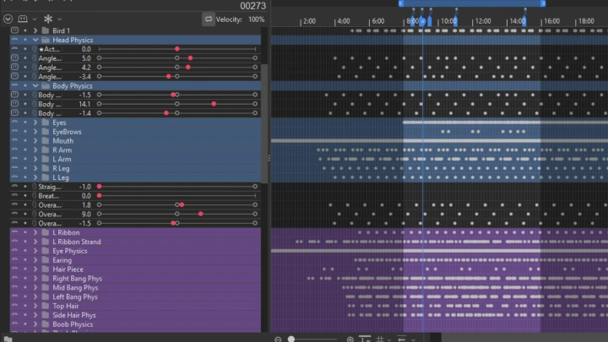
Task: Toggle the Bird 1 track visibility icon
Action: 14,30
